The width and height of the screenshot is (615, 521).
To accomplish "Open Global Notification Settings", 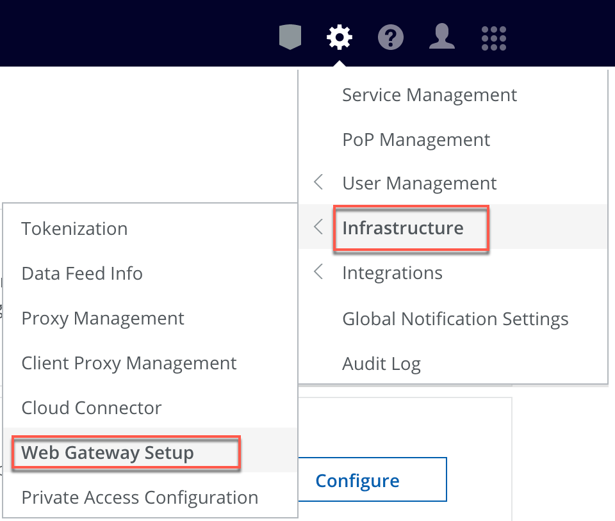I will (455, 318).
